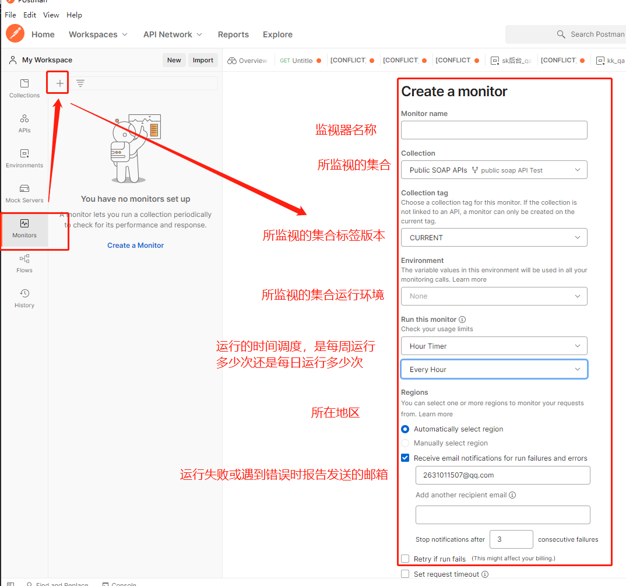Click Learn more under Environment
The height and width of the screenshot is (586, 626).
point(469,279)
